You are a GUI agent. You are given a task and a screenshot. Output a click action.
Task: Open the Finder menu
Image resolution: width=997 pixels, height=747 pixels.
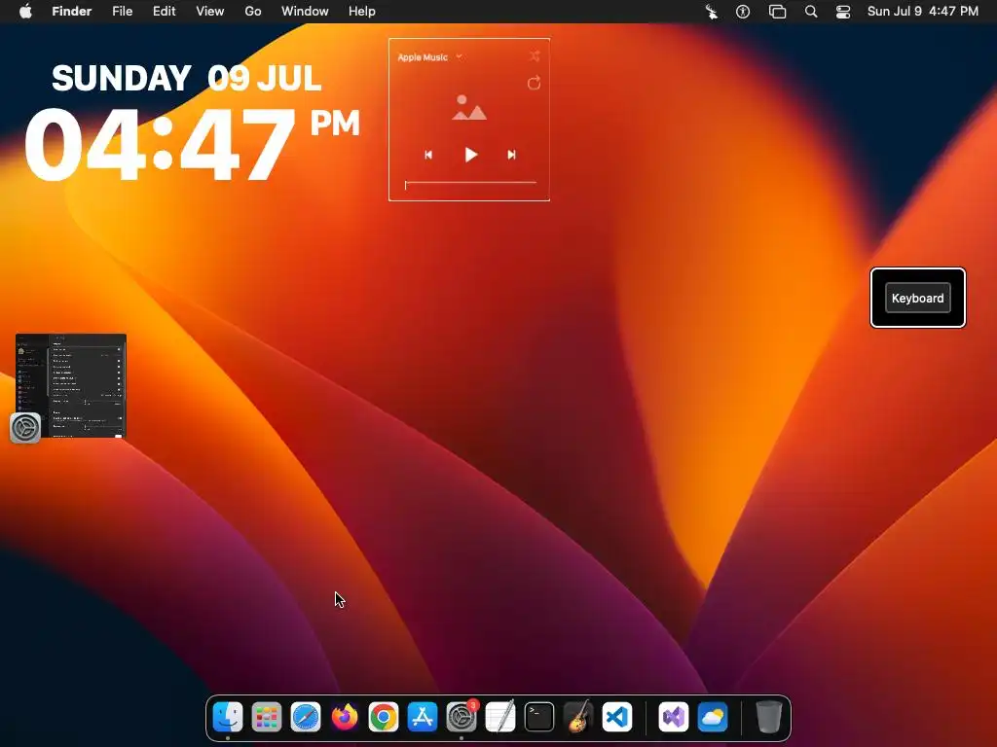click(72, 12)
